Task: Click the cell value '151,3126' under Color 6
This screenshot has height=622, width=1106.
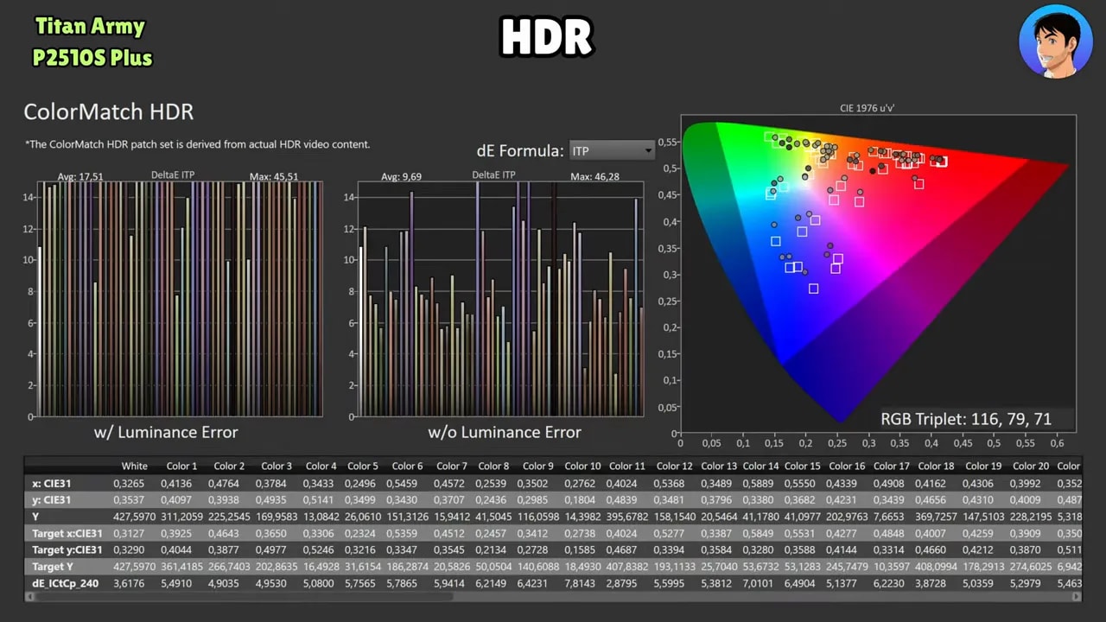Action: [x=407, y=517]
